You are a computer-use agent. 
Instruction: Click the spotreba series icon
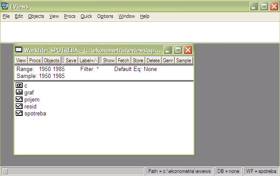click(x=19, y=114)
